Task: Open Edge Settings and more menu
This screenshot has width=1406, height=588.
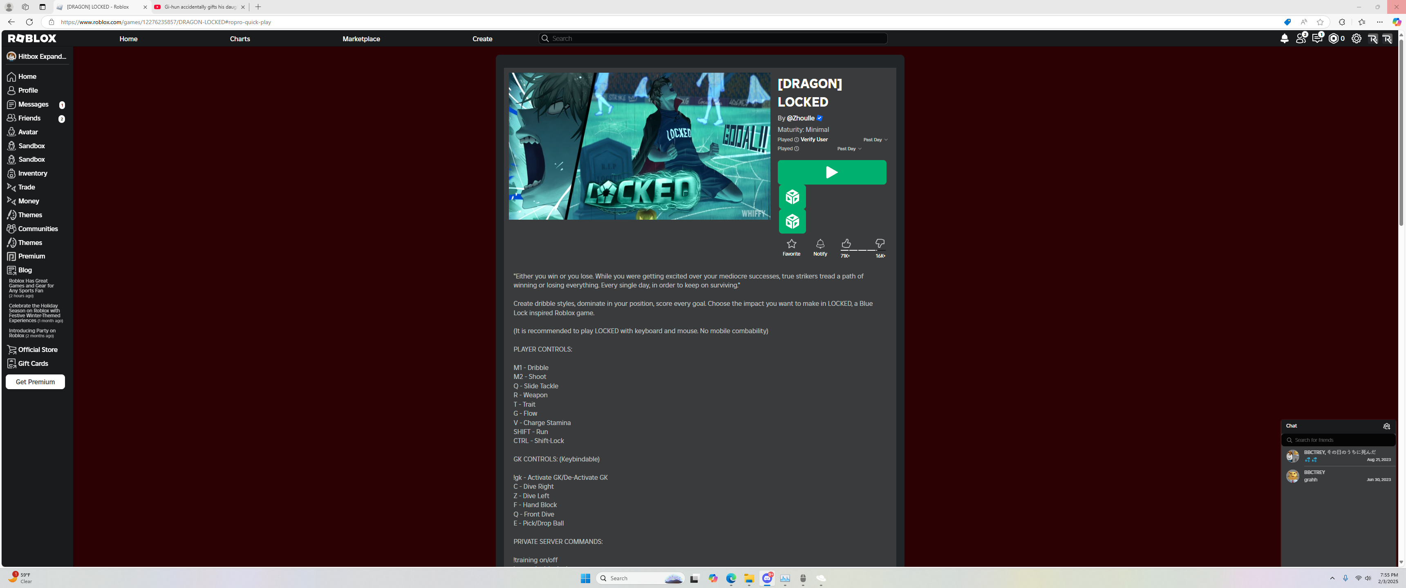Action: [x=1379, y=22]
